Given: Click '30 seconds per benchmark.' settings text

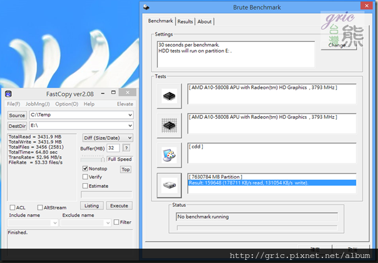Looking at the screenshot, I should (189, 45).
